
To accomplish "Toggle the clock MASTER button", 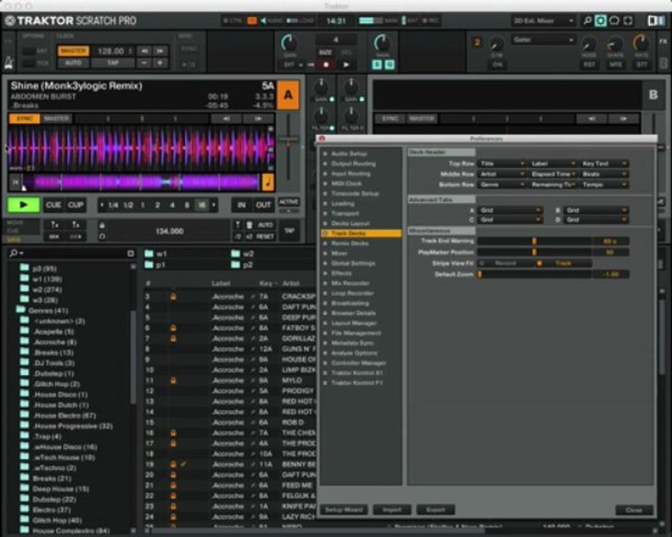I will pyautogui.click(x=73, y=51).
